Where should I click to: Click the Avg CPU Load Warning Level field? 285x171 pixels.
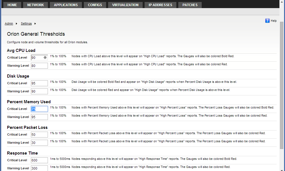(x=39, y=66)
